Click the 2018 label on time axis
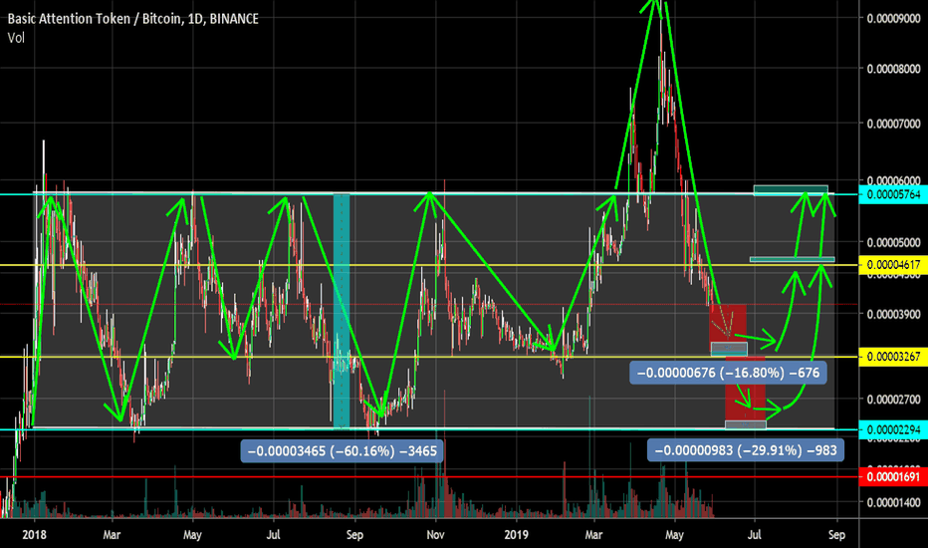 tap(34, 535)
